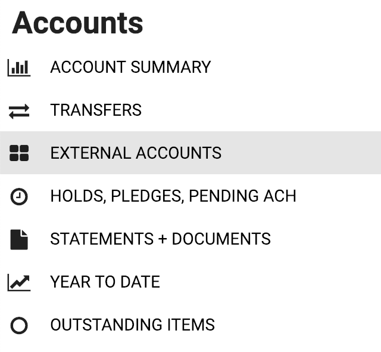381x352 pixels.
Task: Open the STATEMENTS + DOCUMENTS entry
Action: point(160,239)
